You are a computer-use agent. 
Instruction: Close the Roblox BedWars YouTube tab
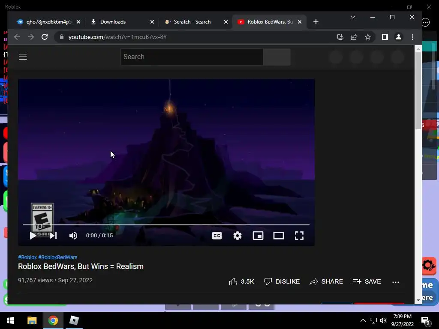[x=300, y=22]
